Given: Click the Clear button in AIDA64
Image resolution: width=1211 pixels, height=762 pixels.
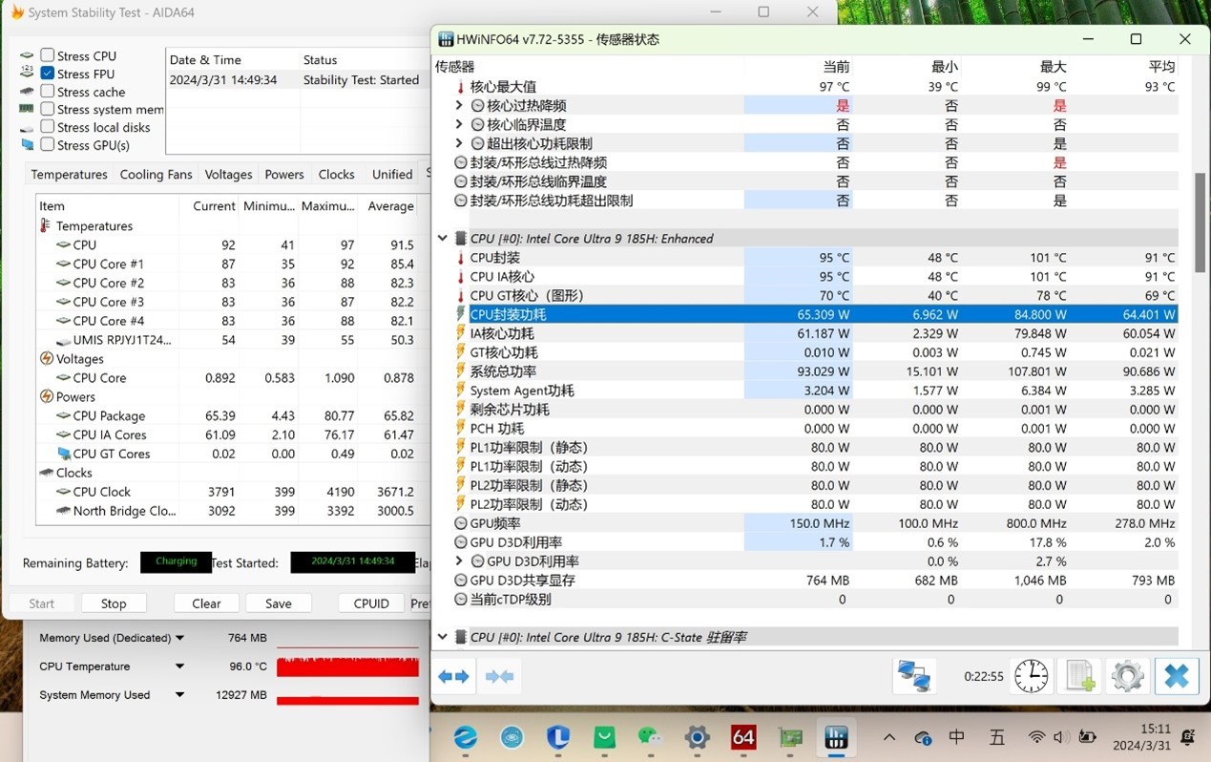Looking at the screenshot, I should pyautogui.click(x=206, y=603).
